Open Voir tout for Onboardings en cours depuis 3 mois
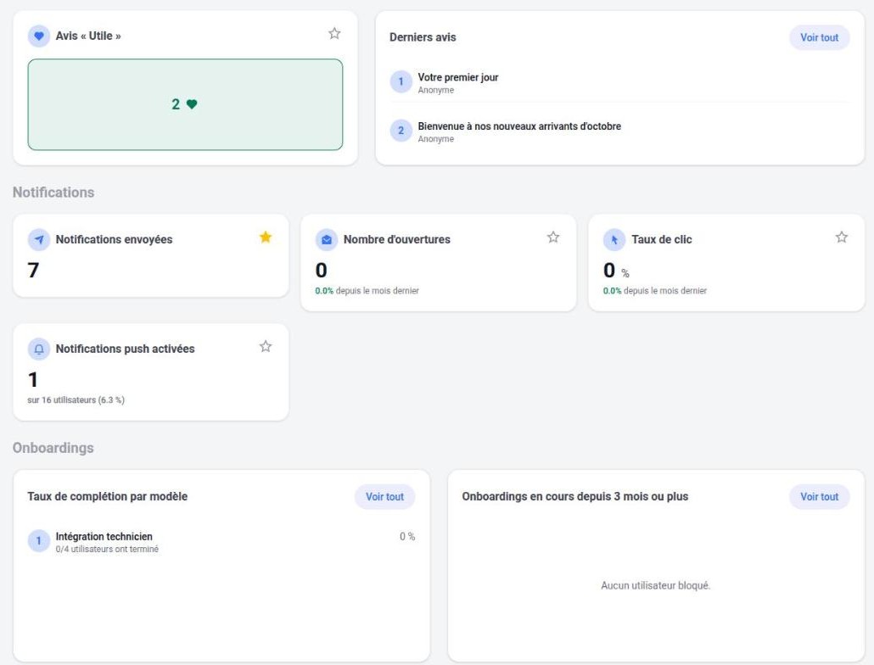Screen dimensions: 874x665 pos(819,496)
